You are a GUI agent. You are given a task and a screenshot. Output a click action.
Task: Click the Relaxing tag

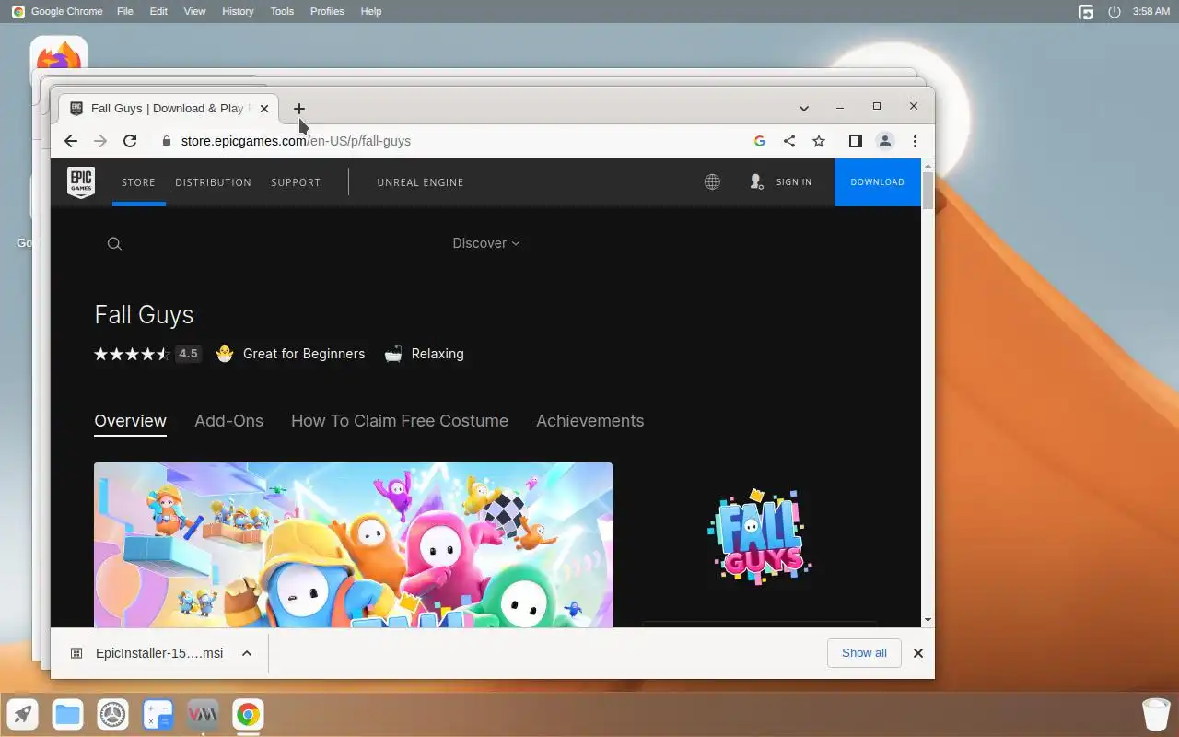pyautogui.click(x=424, y=354)
